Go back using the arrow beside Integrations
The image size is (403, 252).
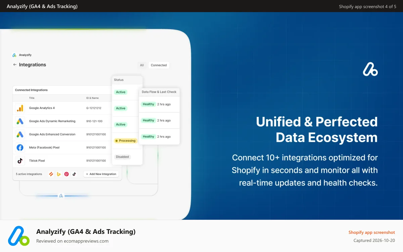(15, 65)
